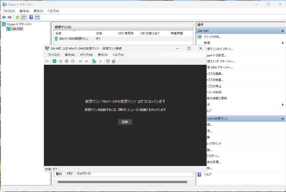This screenshot has height=192, width=286.
Task: Select GA-H87 server in the tree
Action: (x=17, y=29)
